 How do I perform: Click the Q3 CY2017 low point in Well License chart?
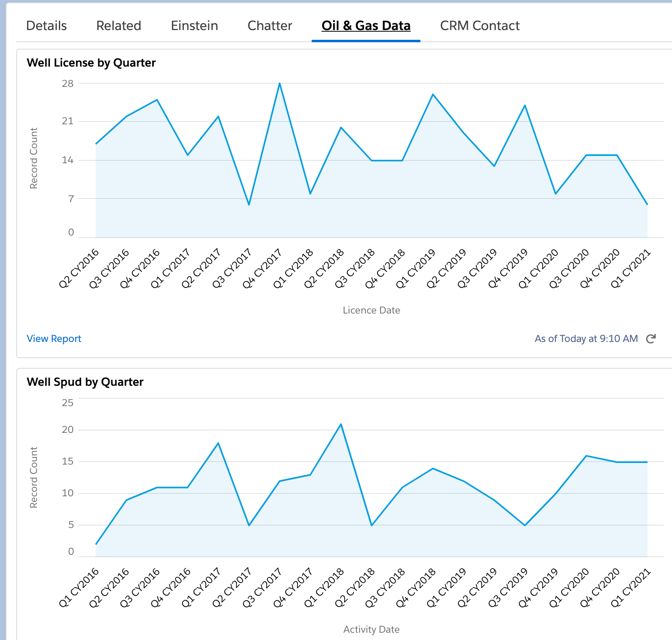point(249,204)
